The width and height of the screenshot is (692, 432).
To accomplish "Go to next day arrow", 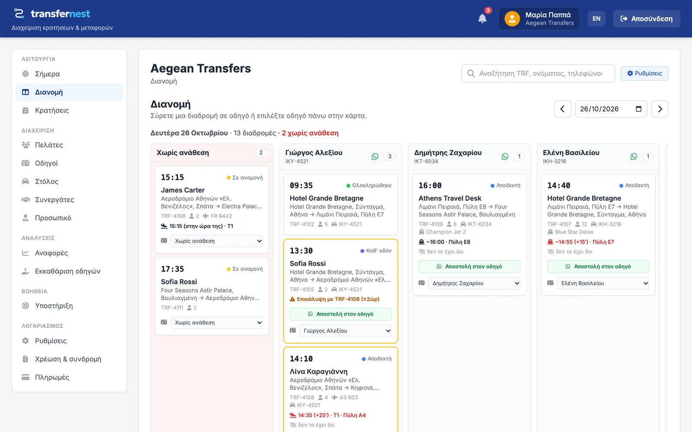I will click(660, 109).
